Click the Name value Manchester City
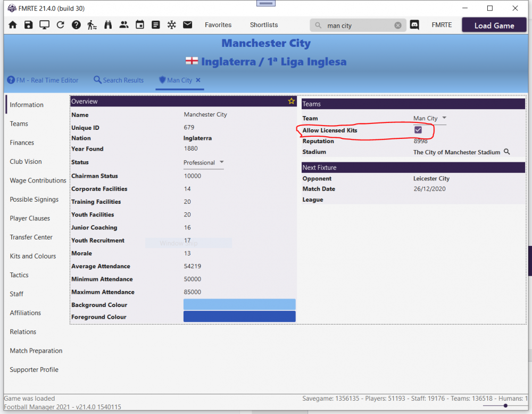 (205, 115)
